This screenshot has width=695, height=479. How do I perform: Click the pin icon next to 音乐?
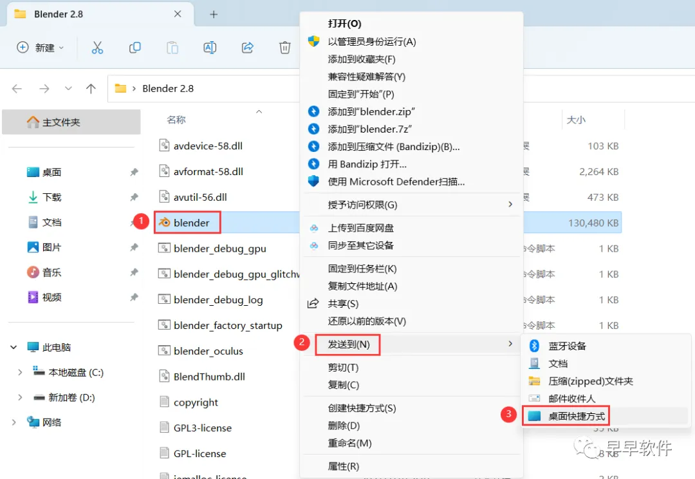134,272
